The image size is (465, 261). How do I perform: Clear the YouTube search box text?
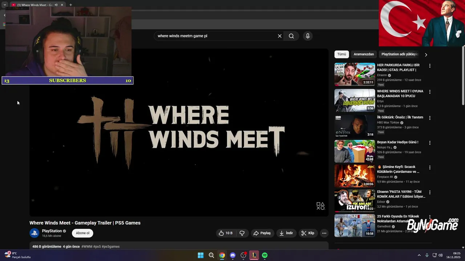[x=280, y=36]
